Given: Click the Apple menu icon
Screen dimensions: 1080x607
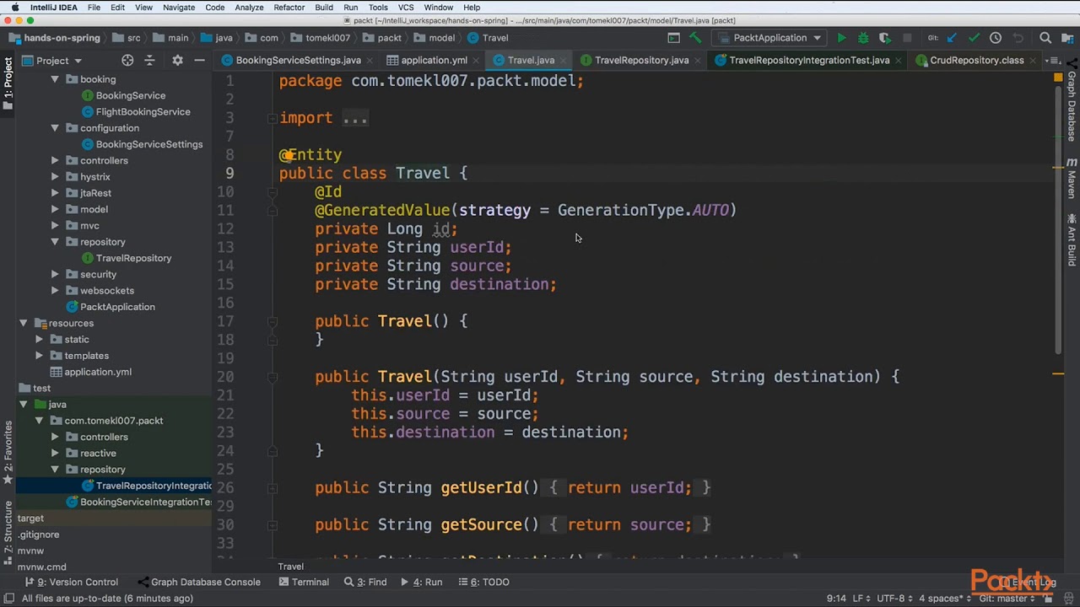Looking at the screenshot, I should coord(14,8).
